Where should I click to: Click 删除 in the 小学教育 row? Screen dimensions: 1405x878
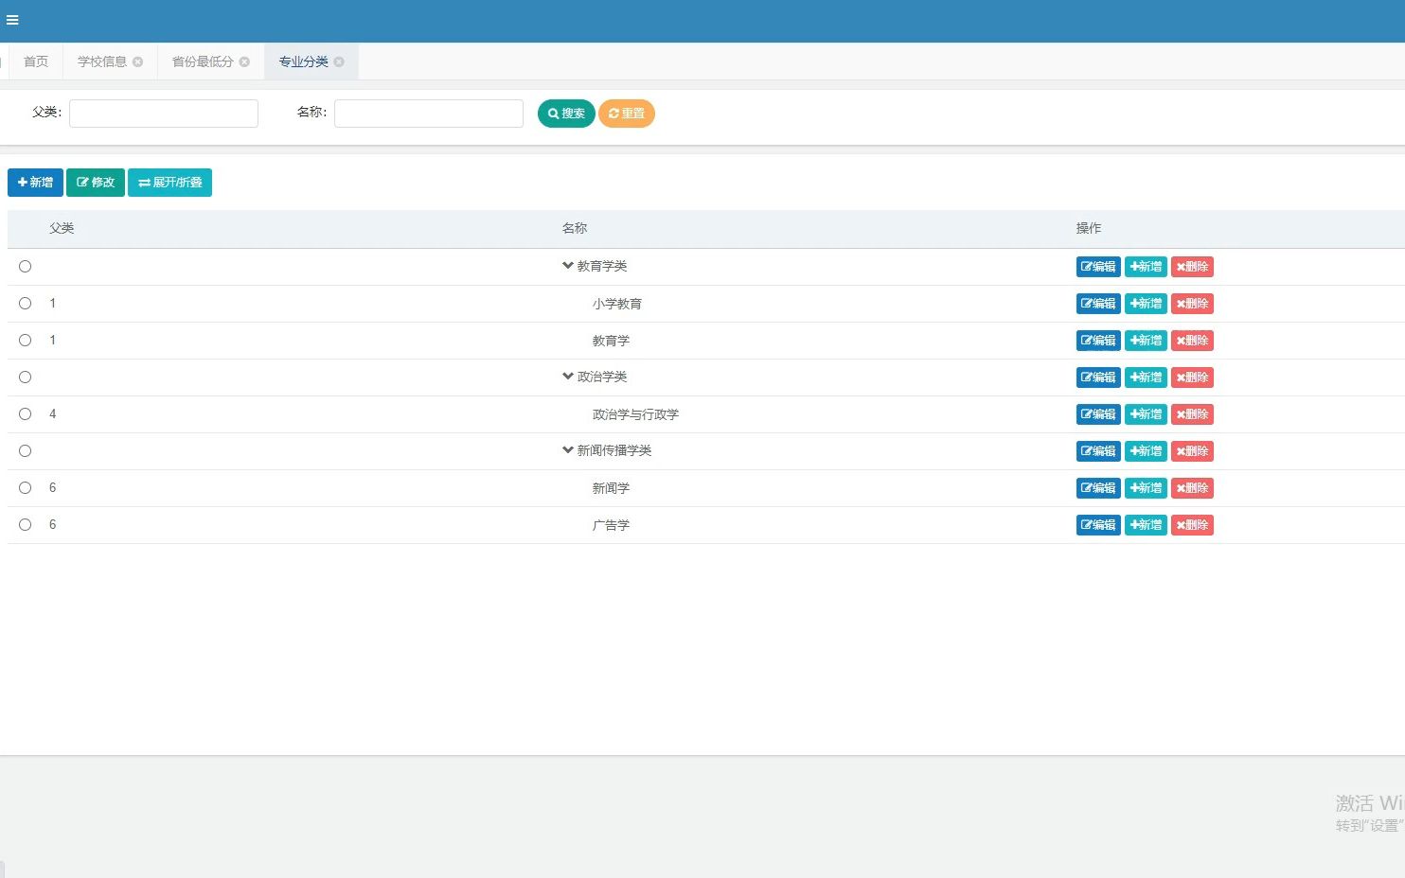(x=1192, y=304)
